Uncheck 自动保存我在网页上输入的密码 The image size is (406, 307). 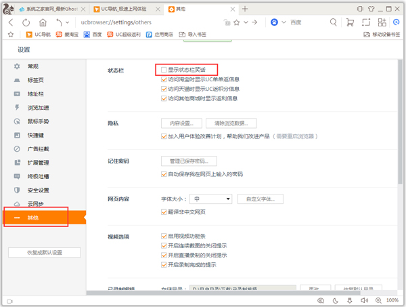click(x=164, y=174)
